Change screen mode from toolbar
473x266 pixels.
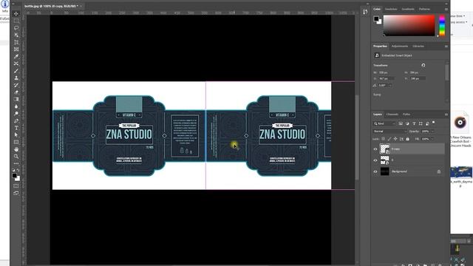16,193
